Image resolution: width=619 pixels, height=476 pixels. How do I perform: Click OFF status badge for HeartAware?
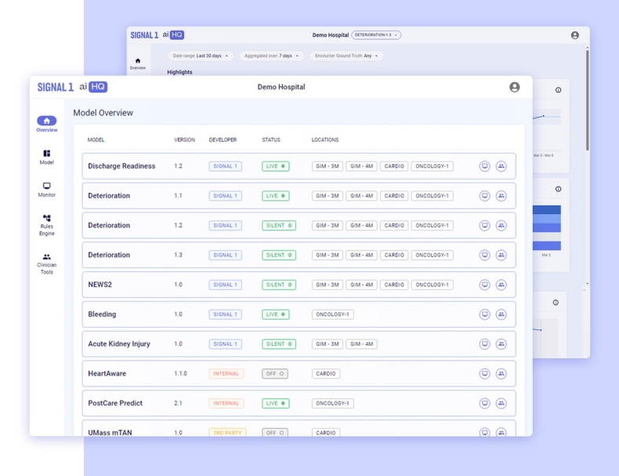(x=274, y=374)
